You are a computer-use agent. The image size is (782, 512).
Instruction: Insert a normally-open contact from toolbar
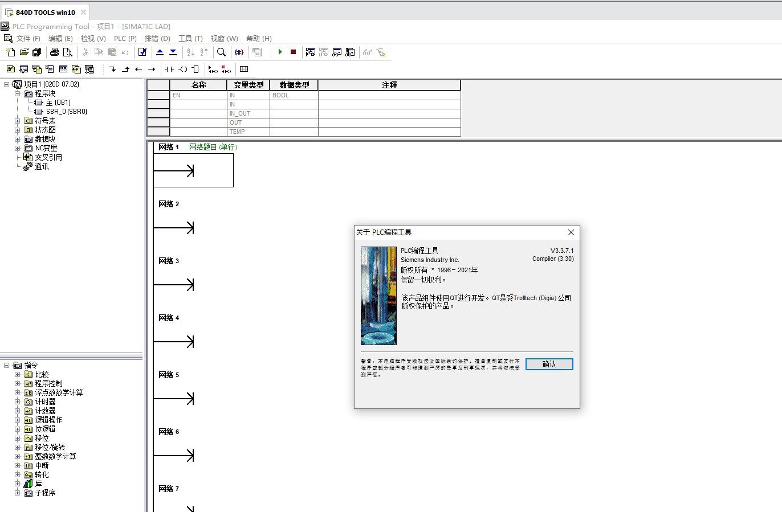tap(169, 69)
